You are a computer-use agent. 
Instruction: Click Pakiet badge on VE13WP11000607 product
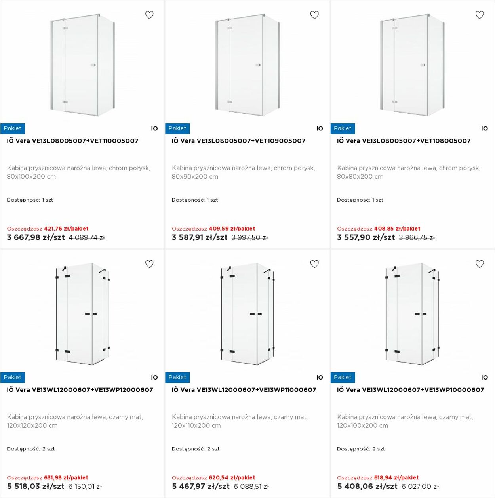tap(177, 377)
